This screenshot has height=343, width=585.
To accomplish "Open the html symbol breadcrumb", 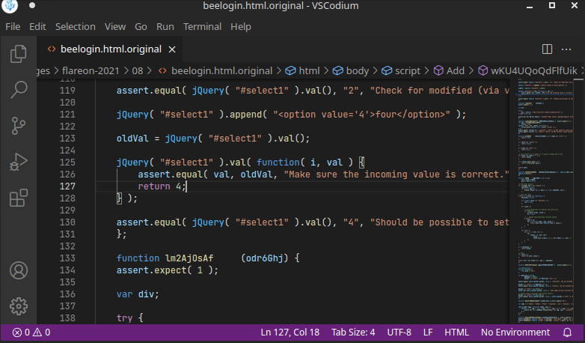I will click(x=302, y=71).
